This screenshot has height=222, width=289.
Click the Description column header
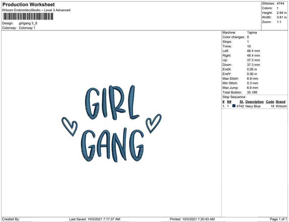(x=254, y=102)
